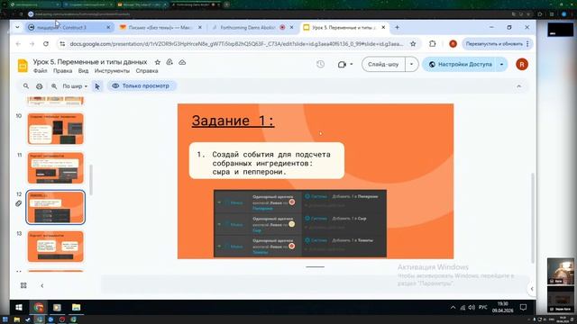The image size is (577, 324).
Task: Show hidden tray icons chevron
Action: 453,307
